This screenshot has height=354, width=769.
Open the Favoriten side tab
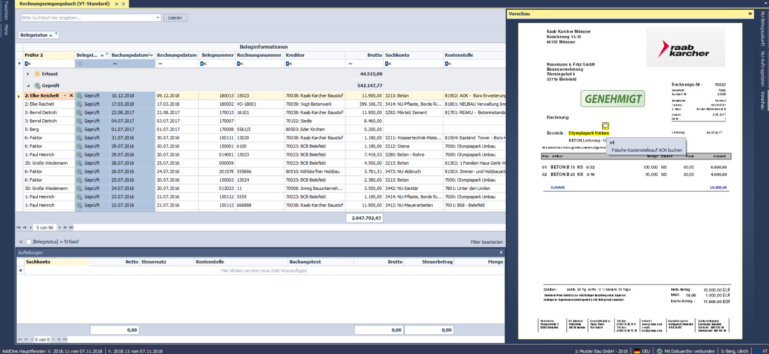point(6,11)
